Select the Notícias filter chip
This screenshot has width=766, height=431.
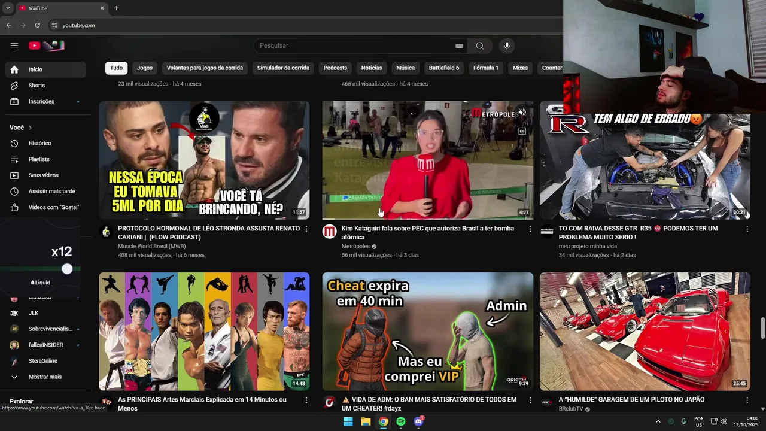pos(372,68)
